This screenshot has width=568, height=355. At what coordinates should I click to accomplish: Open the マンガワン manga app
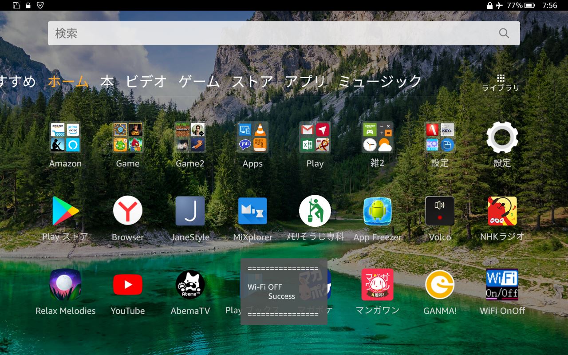tap(377, 285)
